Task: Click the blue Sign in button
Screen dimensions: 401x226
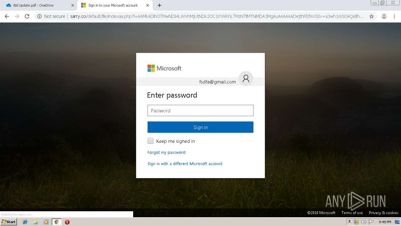Action: (x=200, y=127)
